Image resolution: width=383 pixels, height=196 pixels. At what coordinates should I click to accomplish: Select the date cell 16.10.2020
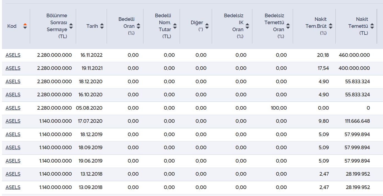click(91, 95)
